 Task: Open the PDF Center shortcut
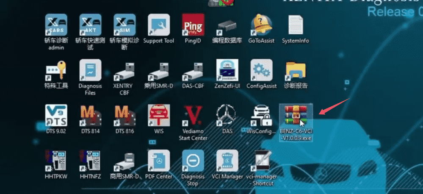click(159, 161)
